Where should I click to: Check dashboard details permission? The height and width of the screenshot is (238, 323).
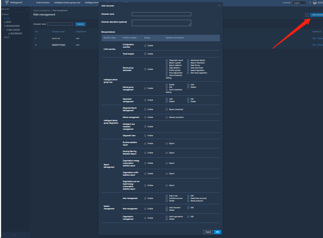pos(188,61)
